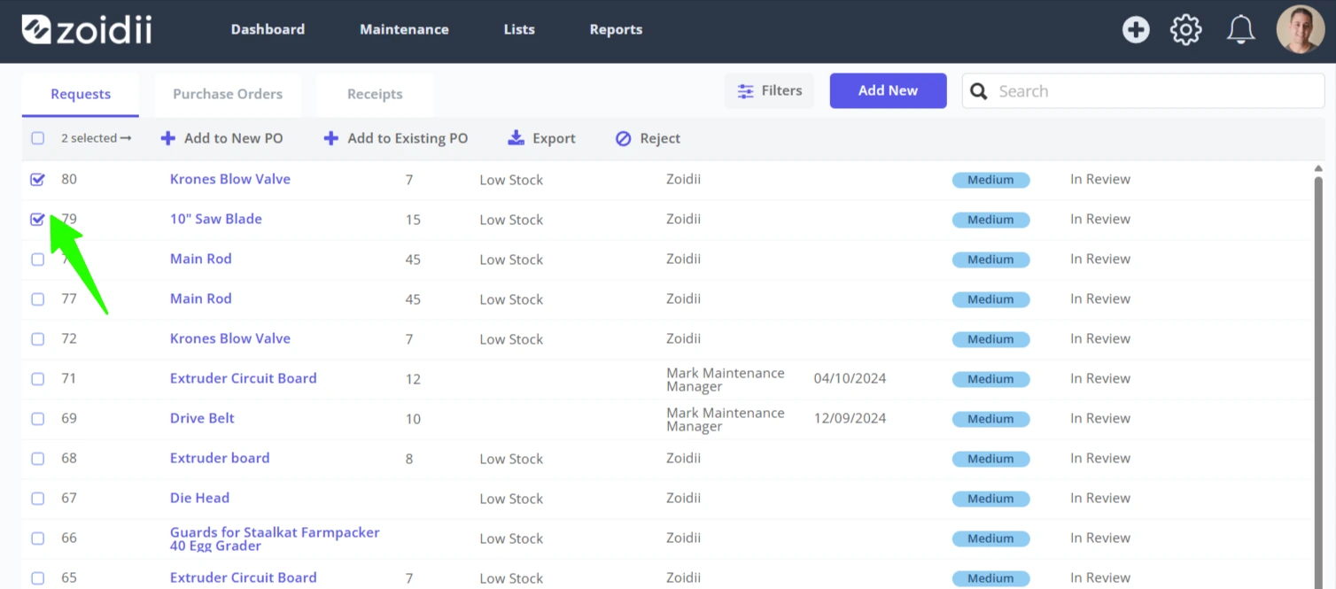The image size is (1336, 589).
Task: Click the Add to New PO plus icon
Action: [167, 138]
